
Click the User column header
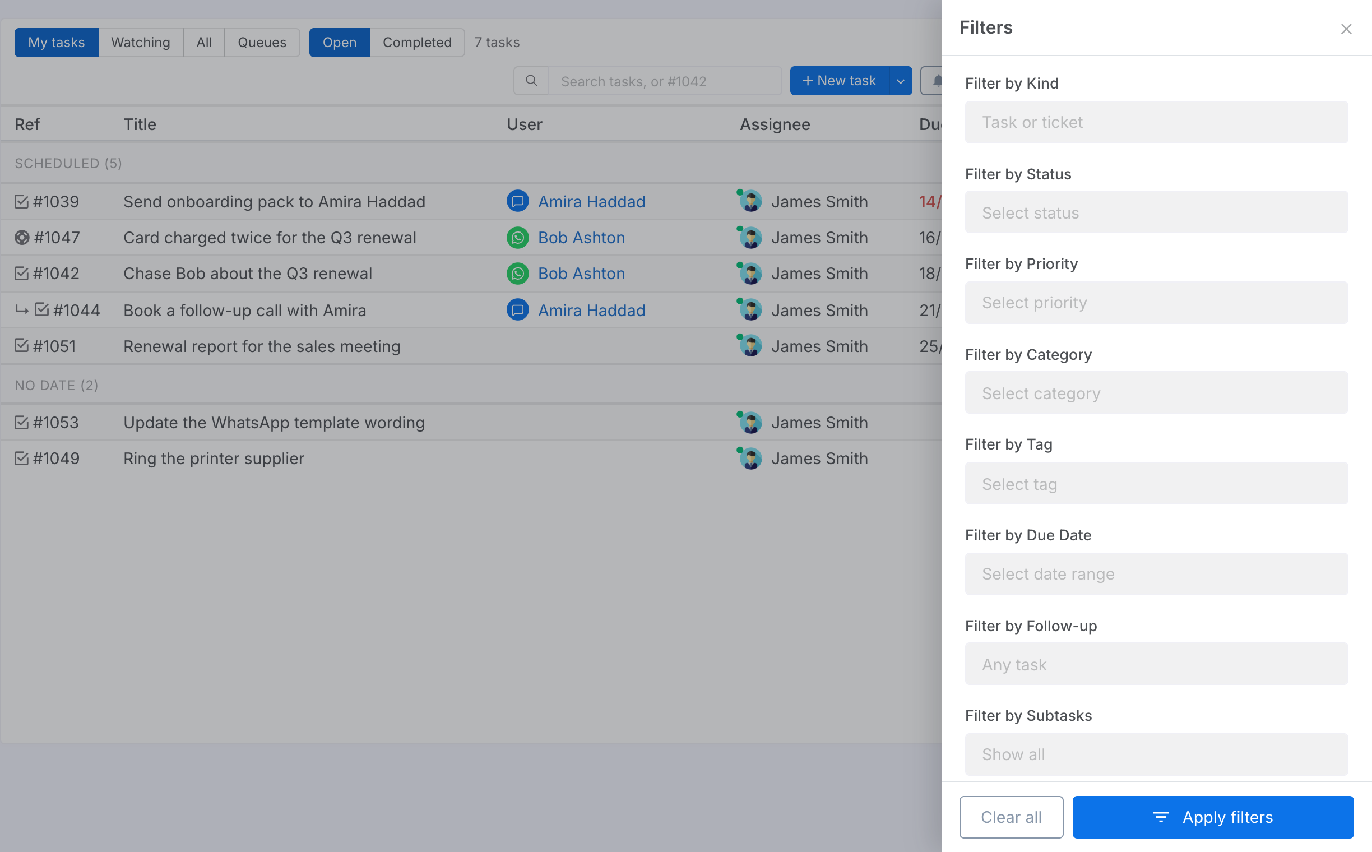[524, 124]
